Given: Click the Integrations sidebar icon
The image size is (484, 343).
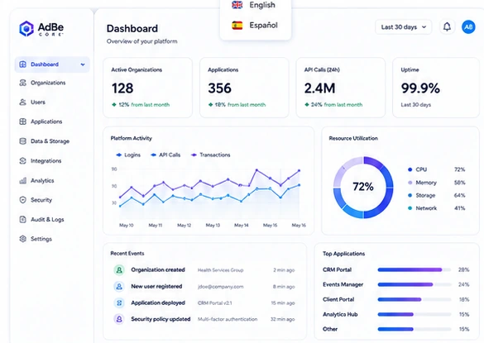Looking at the screenshot, I should pyautogui.click(x=22, y=160).
